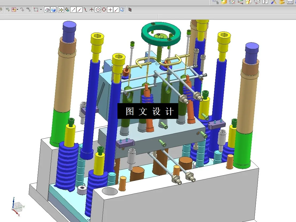Open the Customize tools screwdriver icon
Viewport: 296px width, 222px height.
click(273, 3)
